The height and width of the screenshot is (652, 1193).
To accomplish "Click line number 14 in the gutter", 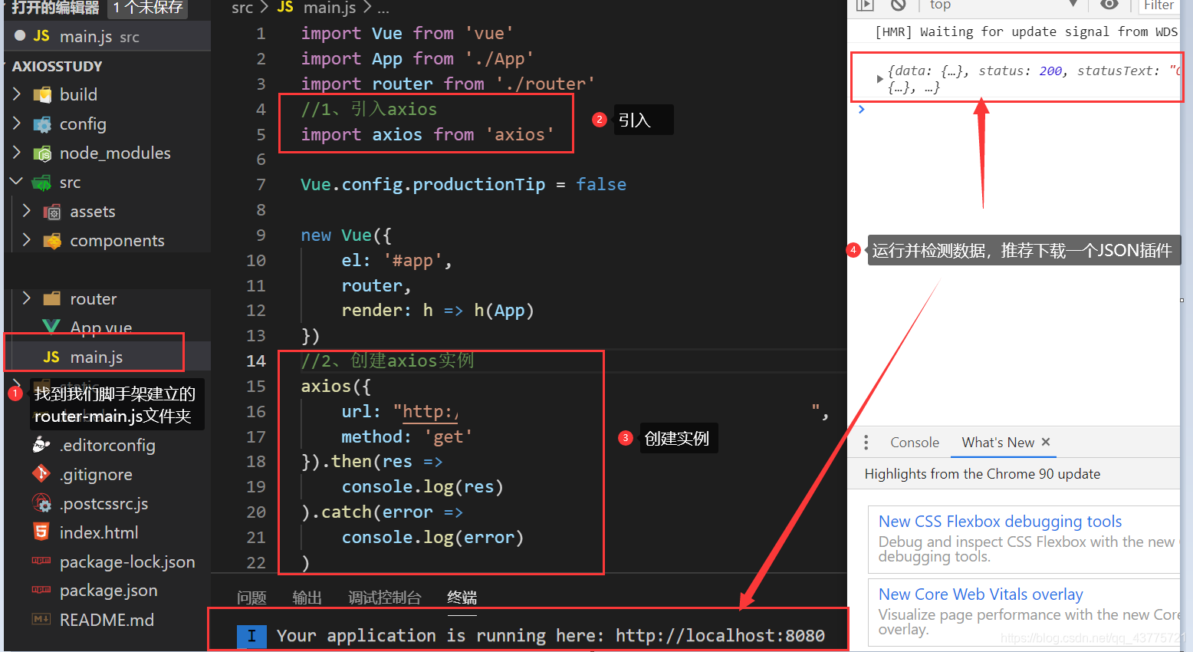I will 255,361.
